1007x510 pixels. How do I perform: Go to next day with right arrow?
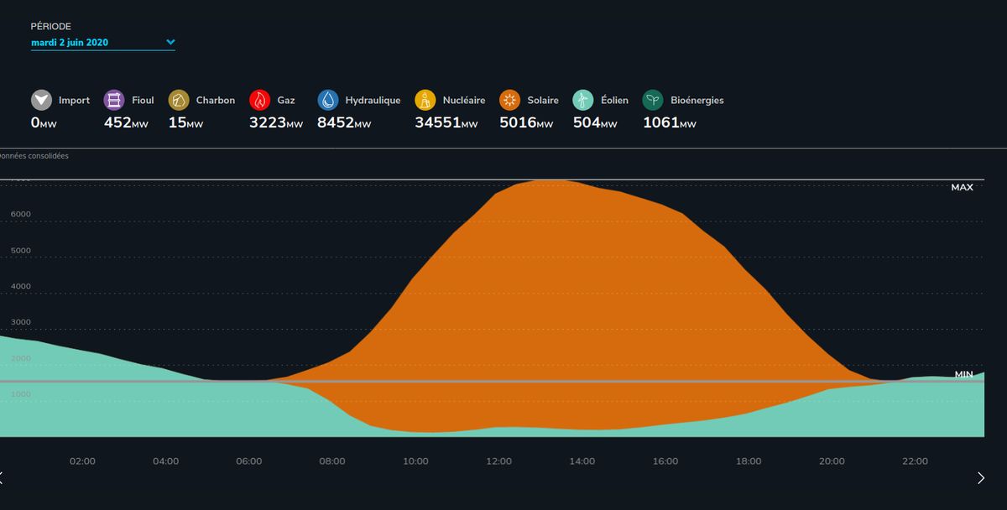(981, 478)
